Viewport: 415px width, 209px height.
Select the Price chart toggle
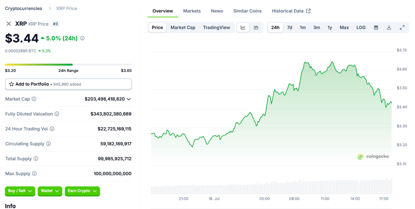point(157,27)
